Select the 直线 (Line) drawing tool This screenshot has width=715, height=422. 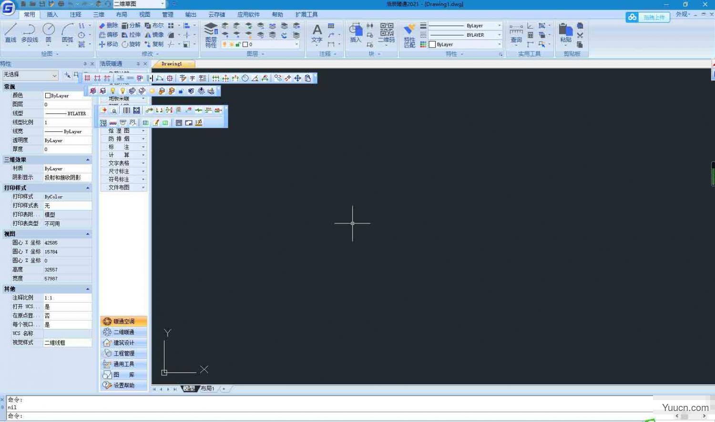[10, 33]
